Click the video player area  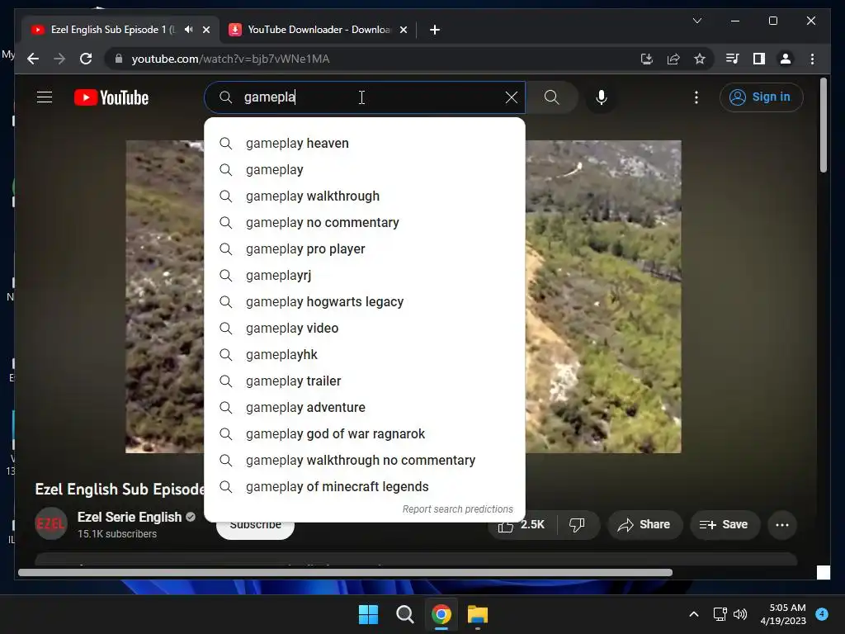coord(603,296)
